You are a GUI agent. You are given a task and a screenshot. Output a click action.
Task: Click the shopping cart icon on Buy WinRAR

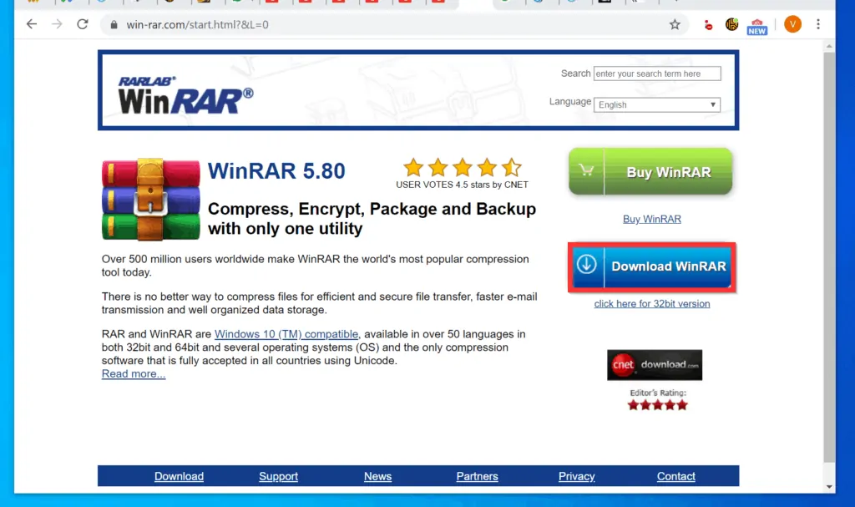587,170
